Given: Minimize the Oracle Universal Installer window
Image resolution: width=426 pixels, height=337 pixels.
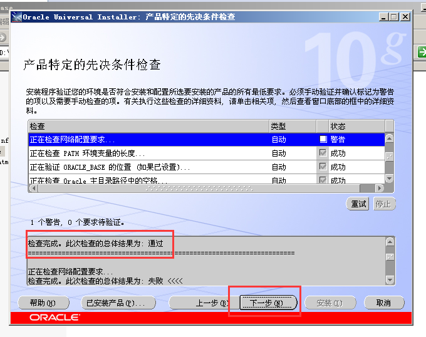Looking at the screenshot, I should click(383, 17).
